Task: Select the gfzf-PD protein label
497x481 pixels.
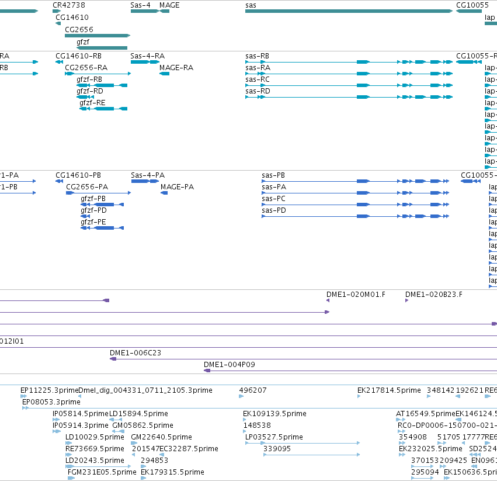Action: 93,210
